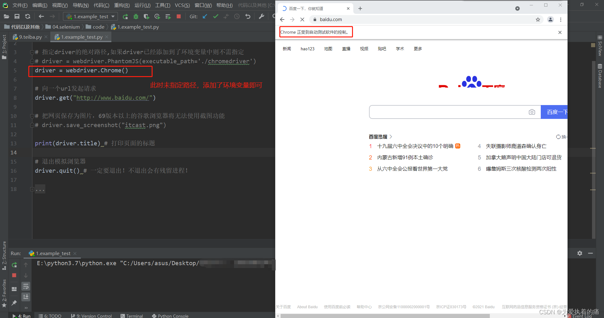Stop process in the Run panel

point(14,275)
